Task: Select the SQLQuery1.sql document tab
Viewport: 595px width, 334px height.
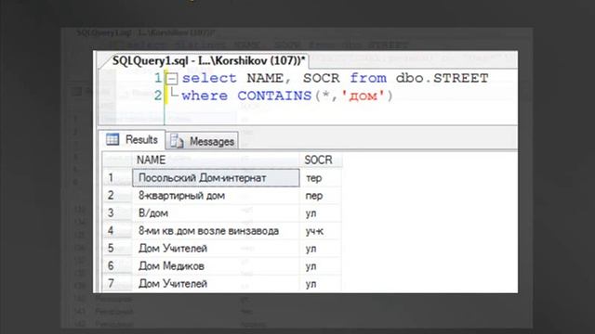Action: click(208, 60)
